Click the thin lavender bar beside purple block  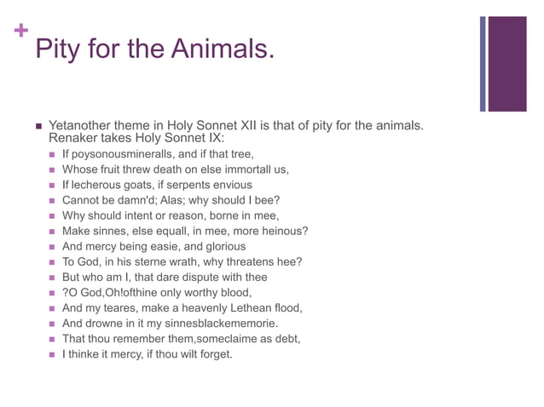483,63
